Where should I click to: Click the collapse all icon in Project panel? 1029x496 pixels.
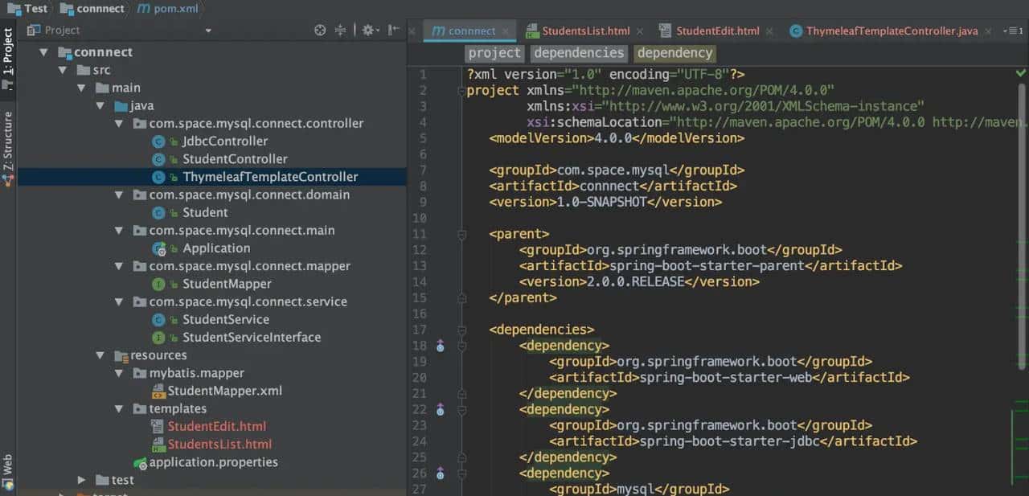341,31
